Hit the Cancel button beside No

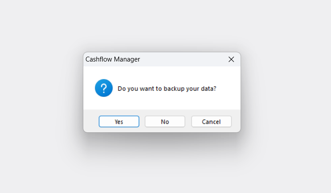(211, 121)
